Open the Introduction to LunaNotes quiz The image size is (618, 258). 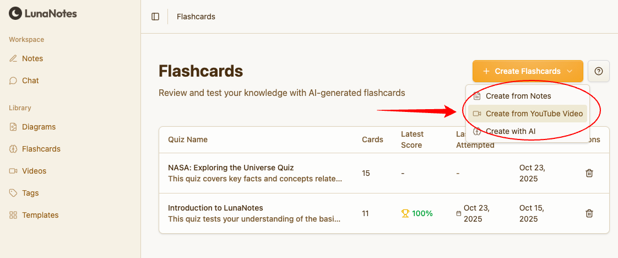coord(215,208)
